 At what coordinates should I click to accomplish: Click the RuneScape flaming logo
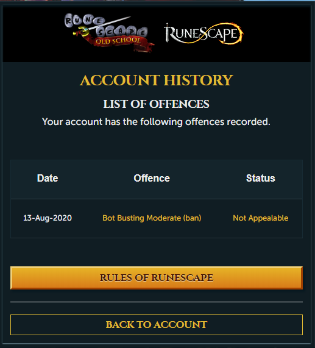(x=204, y=34)
